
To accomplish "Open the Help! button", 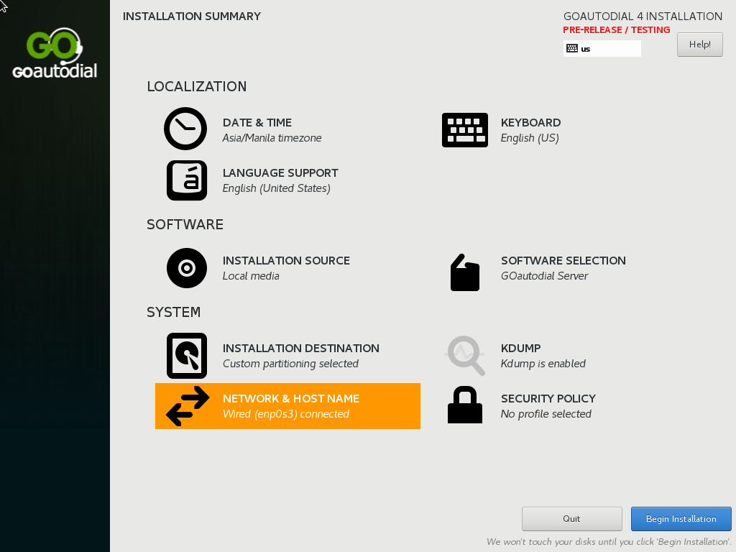I will pyautogui.click(x=700, y=45).
